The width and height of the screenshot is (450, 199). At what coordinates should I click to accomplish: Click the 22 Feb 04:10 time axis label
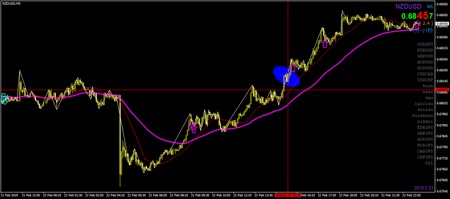115,195
